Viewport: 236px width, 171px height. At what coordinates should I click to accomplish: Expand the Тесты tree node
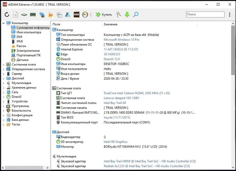[4, 125]
